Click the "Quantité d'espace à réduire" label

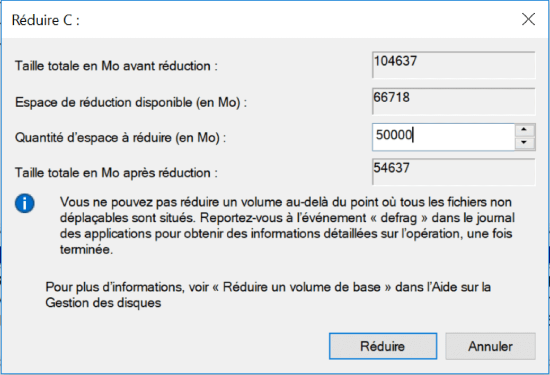(120, 138)
